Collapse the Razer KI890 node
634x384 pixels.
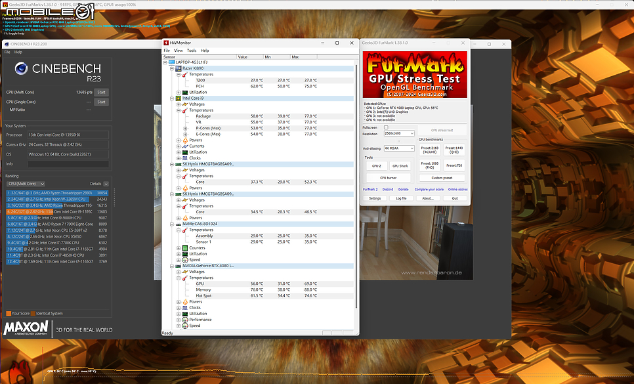pos(171,68)
